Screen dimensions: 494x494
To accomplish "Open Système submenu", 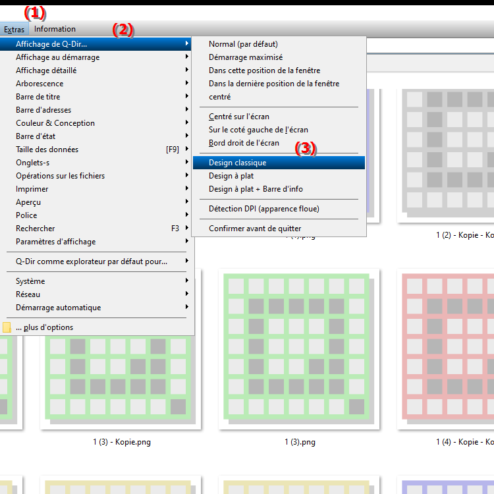I will click(x=96, y=281).
